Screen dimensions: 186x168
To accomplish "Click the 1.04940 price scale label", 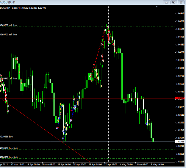I will click(x=180, y=13).
